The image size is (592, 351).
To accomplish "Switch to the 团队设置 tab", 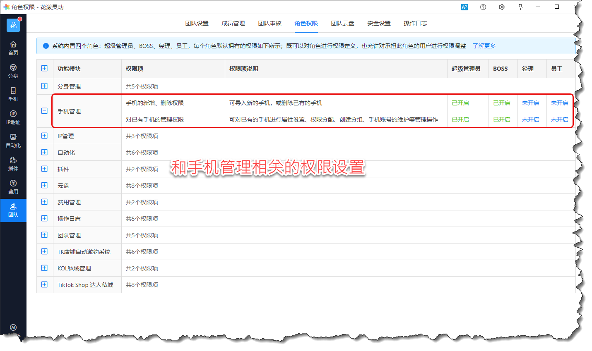I will tap(197, 23).
